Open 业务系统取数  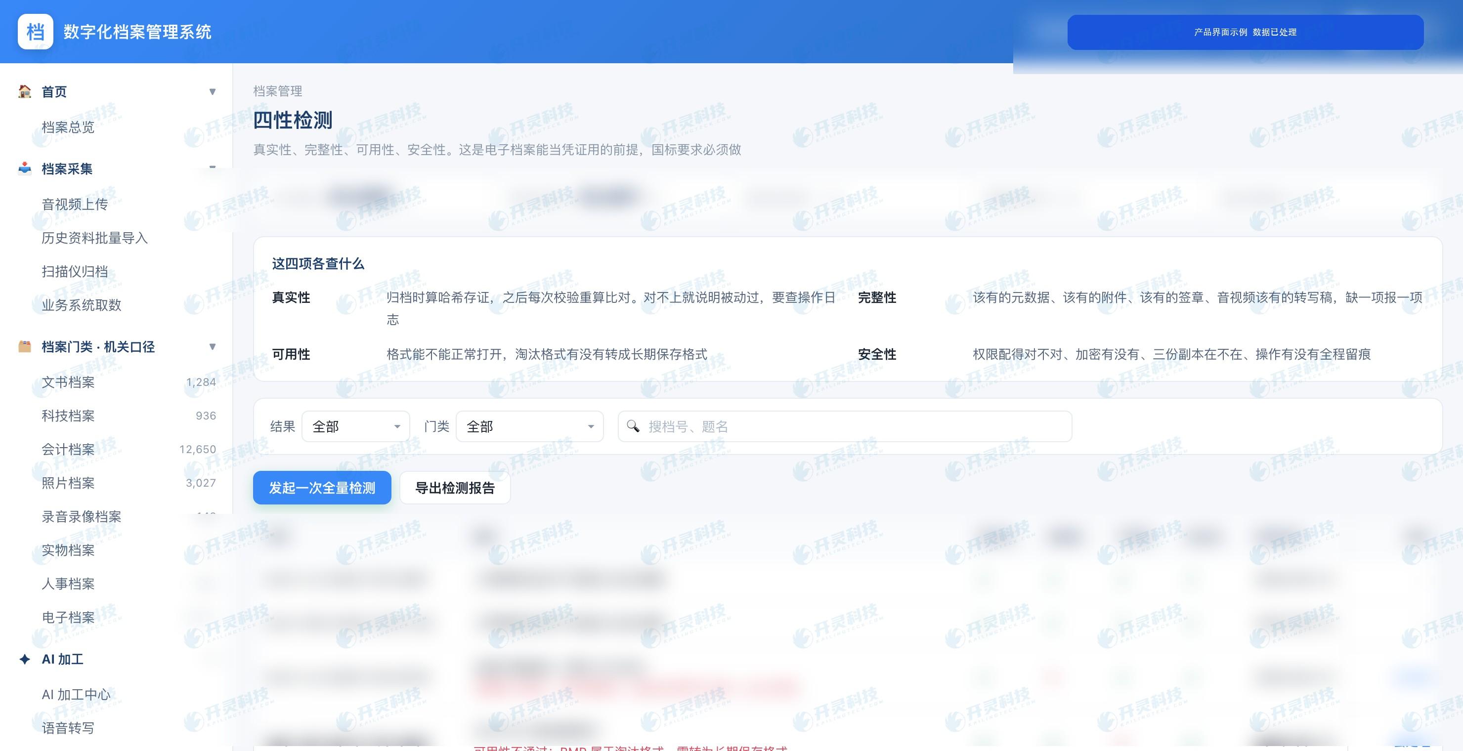[82, 305]
